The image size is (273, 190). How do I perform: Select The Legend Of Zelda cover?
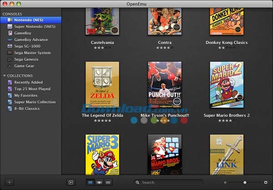[x=102, y=85]
